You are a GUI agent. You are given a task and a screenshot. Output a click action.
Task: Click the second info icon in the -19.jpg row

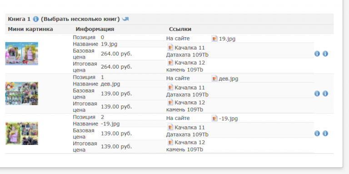pyautogui.click(x=325, y=133)
